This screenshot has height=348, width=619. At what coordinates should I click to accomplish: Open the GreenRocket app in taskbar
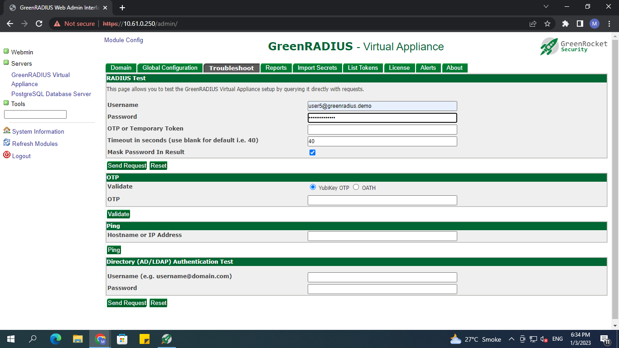(167, 339)
